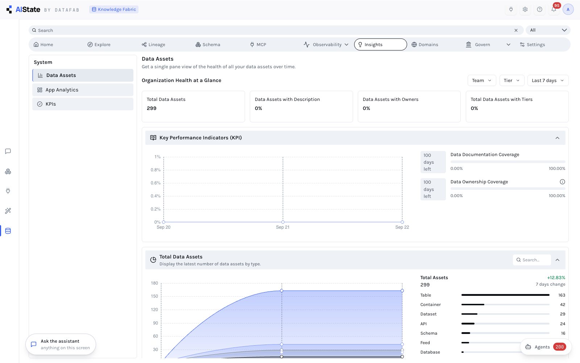Image resolution: width=580 pixels, height=363 pixels.
Task: Expand the Govern menu chevron
Action: [x=508, y=45]
